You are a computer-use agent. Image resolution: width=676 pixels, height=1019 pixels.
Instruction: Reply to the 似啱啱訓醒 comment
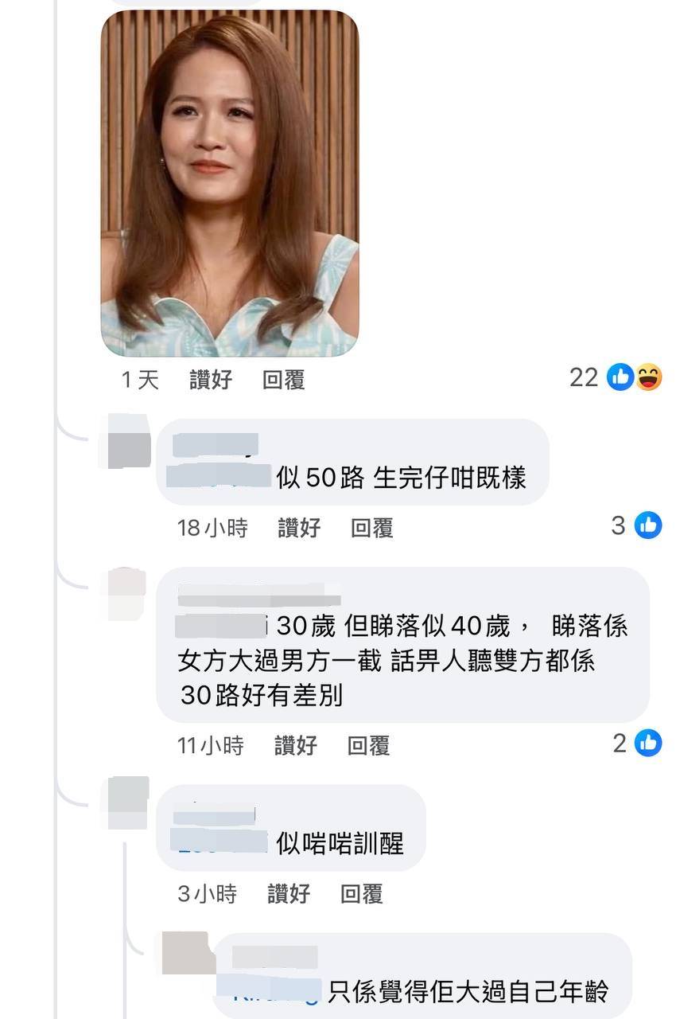[362, 894]
